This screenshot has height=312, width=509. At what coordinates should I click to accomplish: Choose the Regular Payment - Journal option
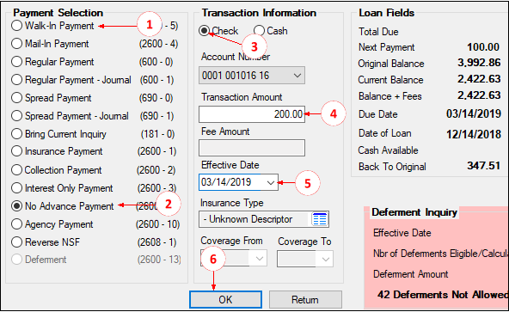[16, 80]
